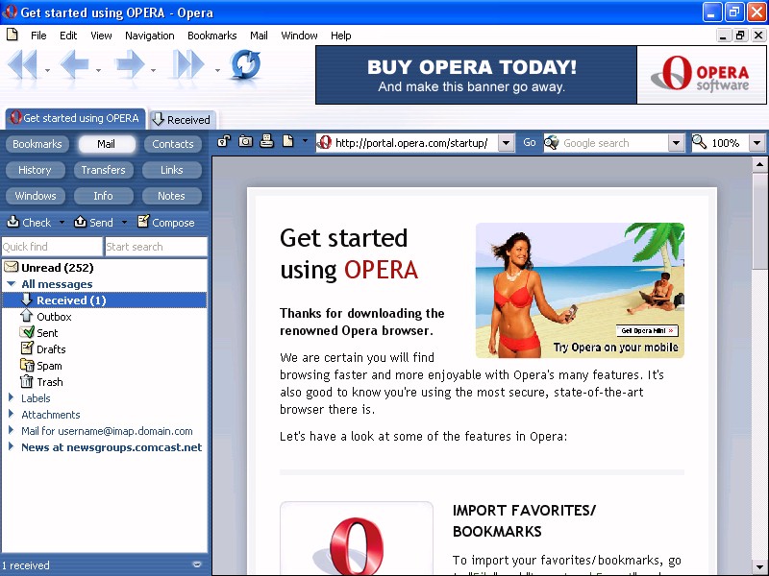Click the Go button beside address bar

[530, 143]
